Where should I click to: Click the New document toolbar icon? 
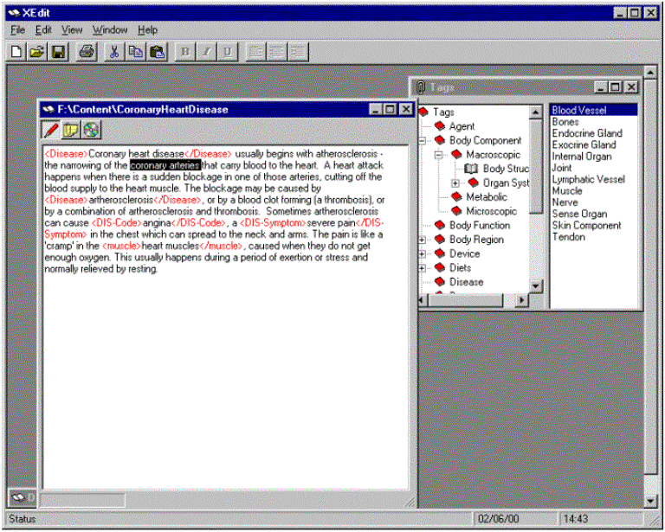[x=16, y=52]
